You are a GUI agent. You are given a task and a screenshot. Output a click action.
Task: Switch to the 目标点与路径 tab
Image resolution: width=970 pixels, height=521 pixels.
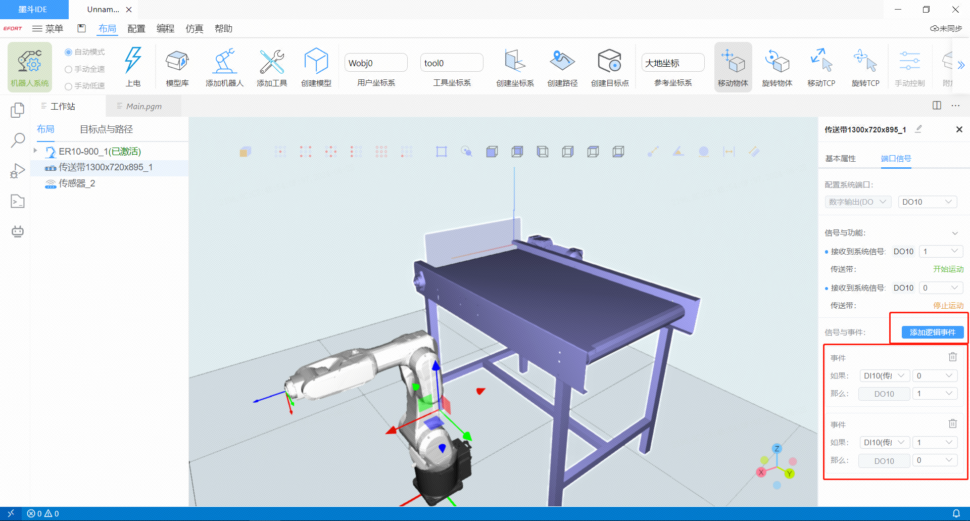(107, 129)
